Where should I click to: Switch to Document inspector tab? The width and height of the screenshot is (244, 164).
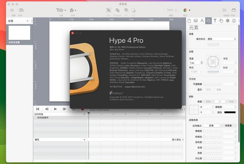tap(189, 21)
